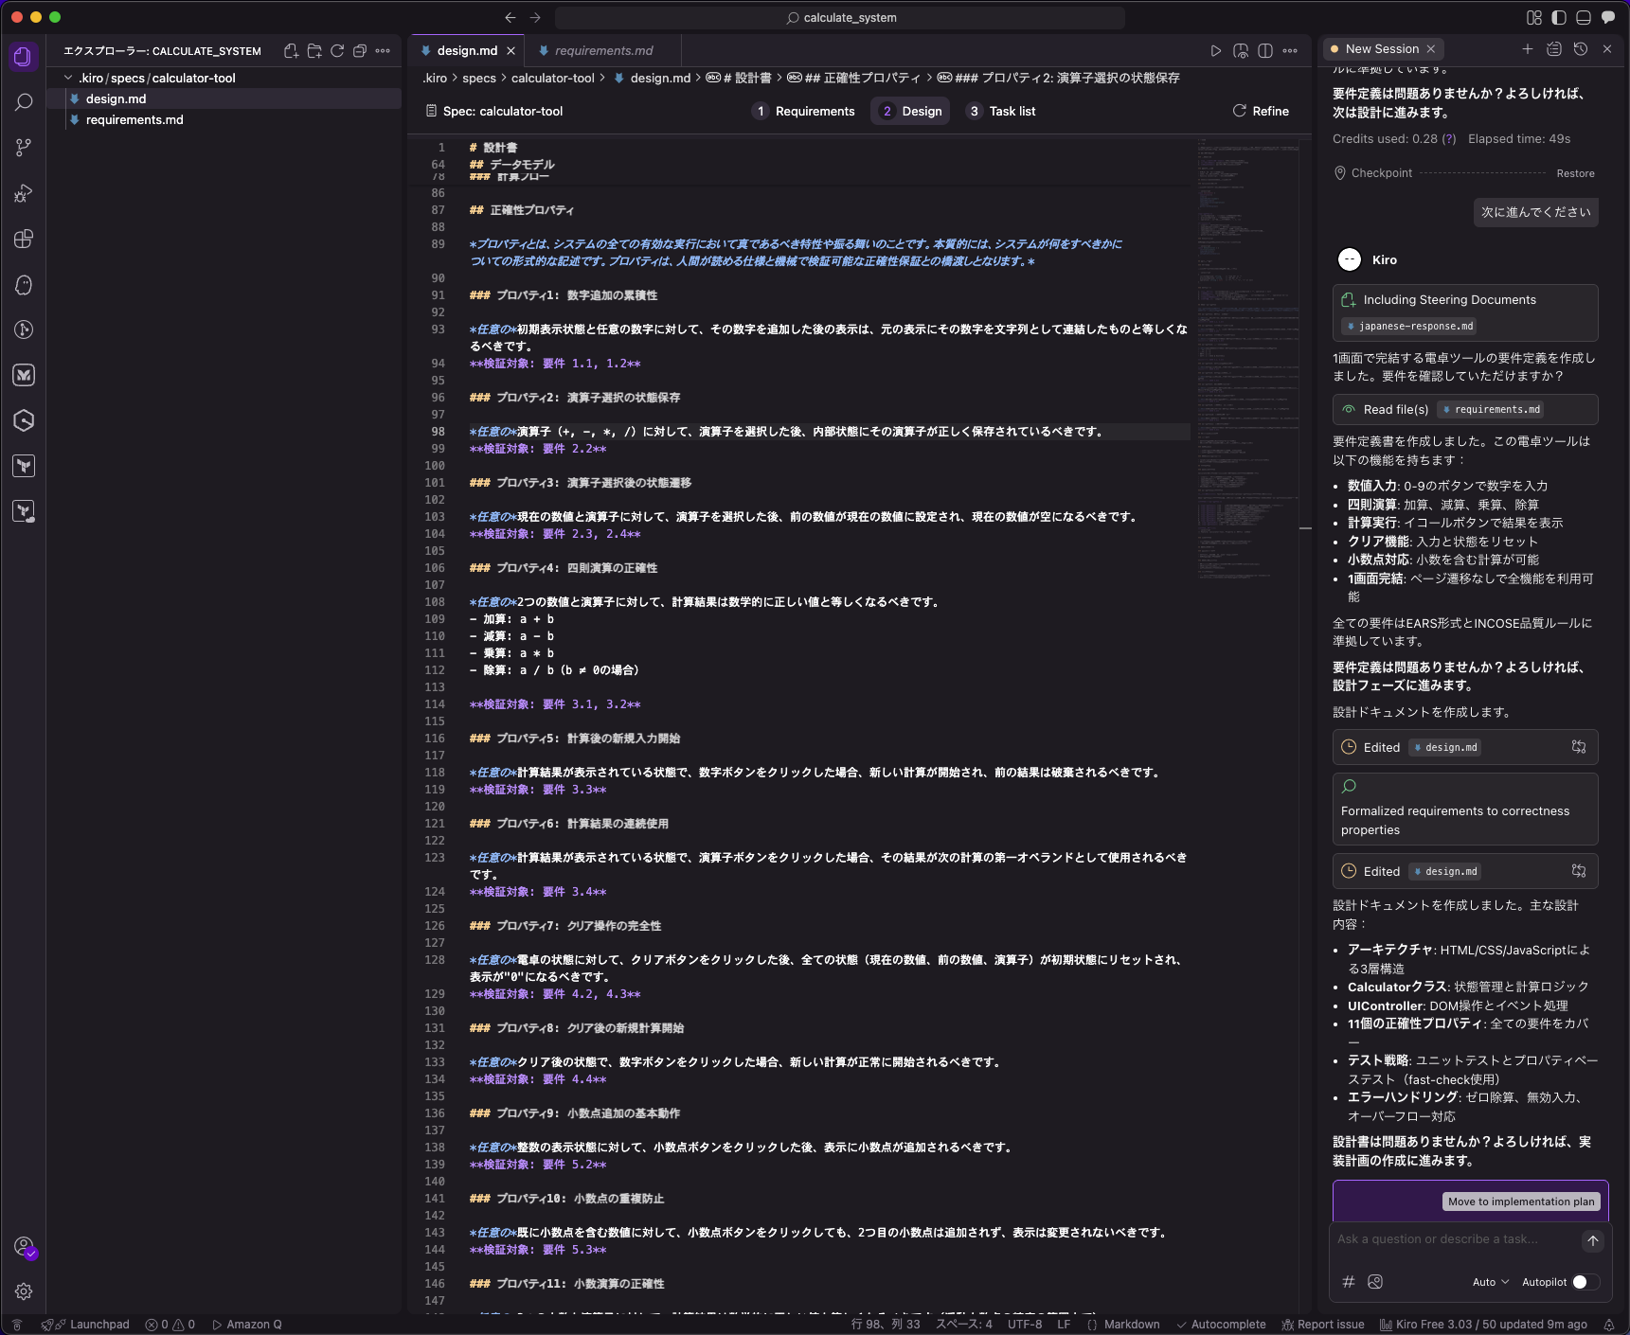Select the Task list spec step
The width and height of the screenshot is (1630, 1335).
(1001, 111)
